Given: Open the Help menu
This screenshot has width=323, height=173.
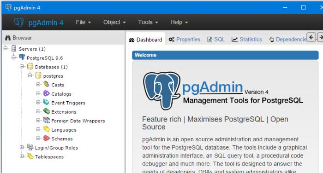Looking at the screenshot, I should (x=179, y=22).
